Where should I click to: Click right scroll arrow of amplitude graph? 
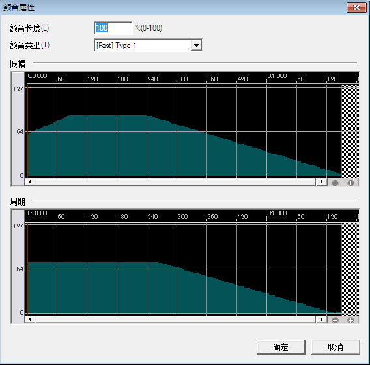tap(322, 182)
